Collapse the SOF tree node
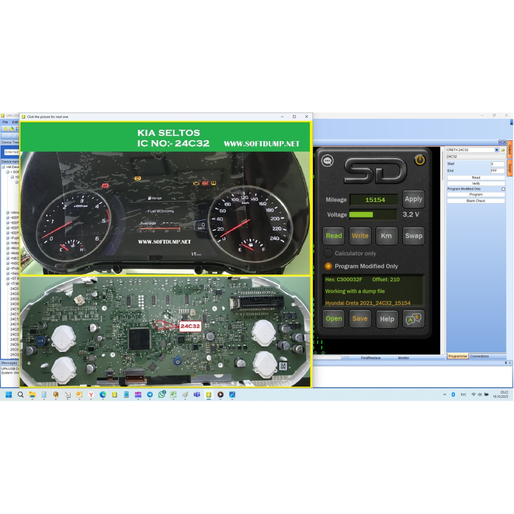 [8, 172]
